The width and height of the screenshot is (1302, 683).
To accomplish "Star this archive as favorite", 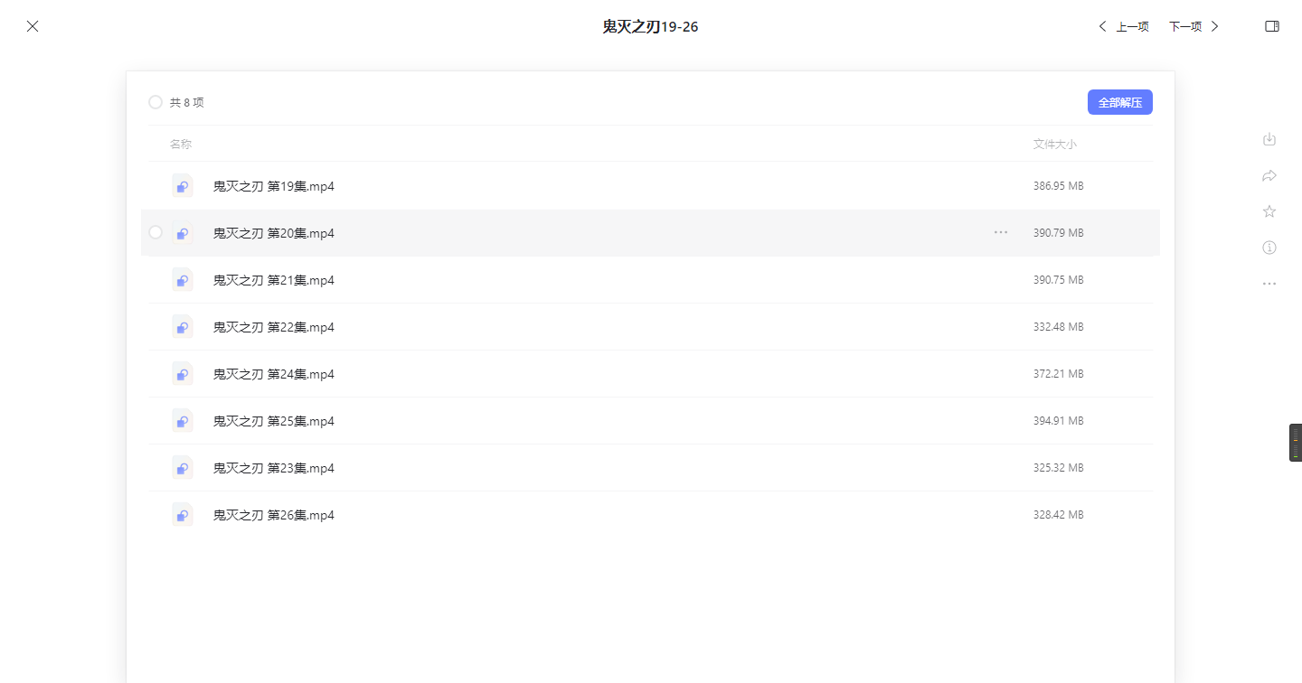I will 1269,211.
